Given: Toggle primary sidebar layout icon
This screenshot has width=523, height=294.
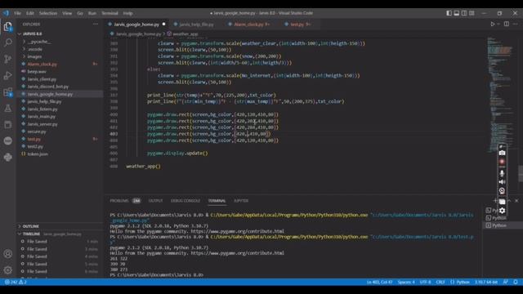Looking at the screenshot, I should point(449,13).
